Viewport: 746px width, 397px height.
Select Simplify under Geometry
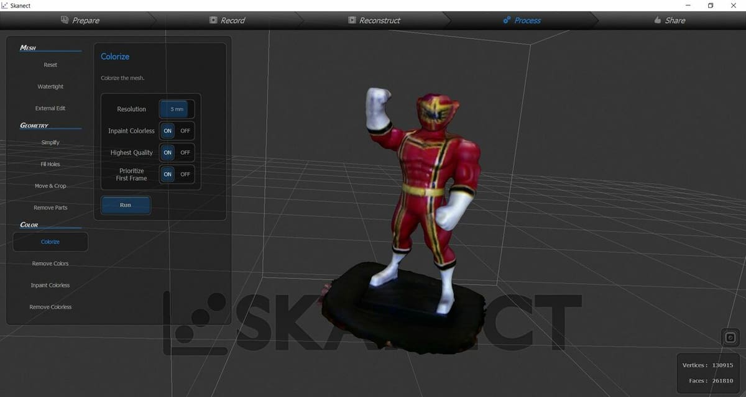click(x=50, y=143)
